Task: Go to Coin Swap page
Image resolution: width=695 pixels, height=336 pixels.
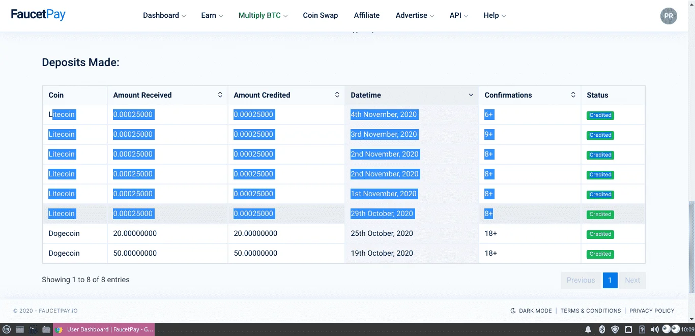Action: pyautogui.click(x=321, y=15)
